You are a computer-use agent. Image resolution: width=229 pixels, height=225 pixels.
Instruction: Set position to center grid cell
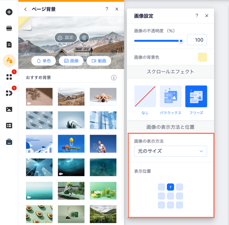[171, 196]
